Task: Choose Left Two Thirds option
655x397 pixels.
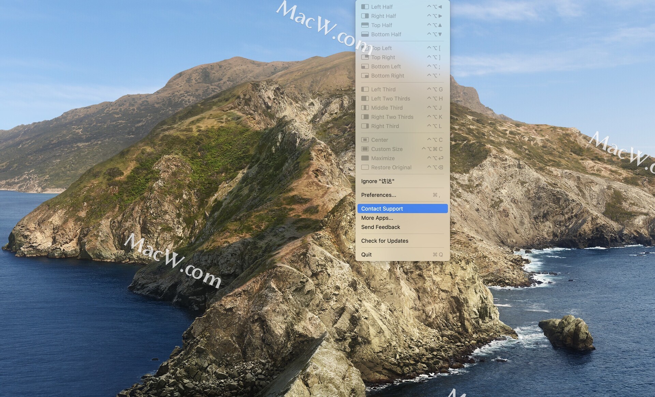Action: click(x=390, y=99)
